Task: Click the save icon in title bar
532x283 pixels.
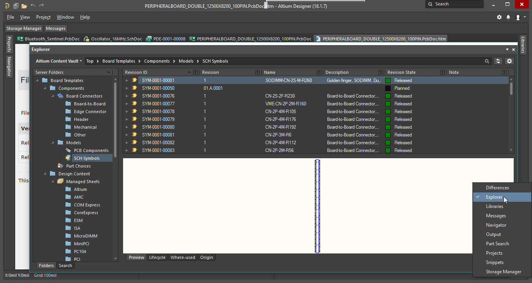Action: (x=16, y=6)
